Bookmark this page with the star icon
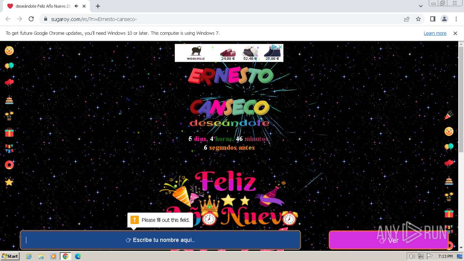464x261 pixels. click(418, 19)
